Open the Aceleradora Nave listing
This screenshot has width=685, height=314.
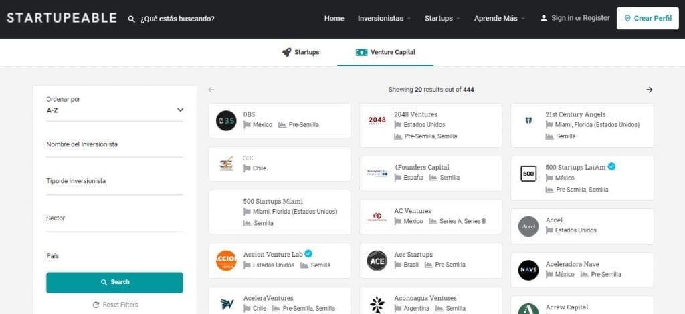coord(573,264)
